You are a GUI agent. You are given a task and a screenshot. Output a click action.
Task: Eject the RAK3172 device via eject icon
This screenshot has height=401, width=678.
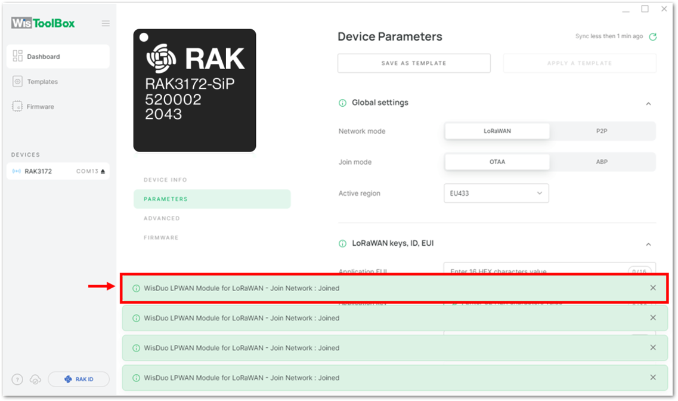coord(103,171)
